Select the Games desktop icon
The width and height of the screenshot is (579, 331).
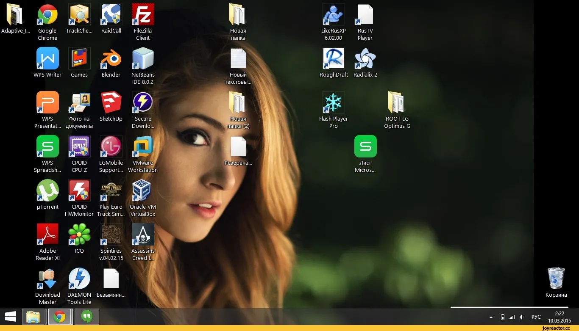[79, 58]
